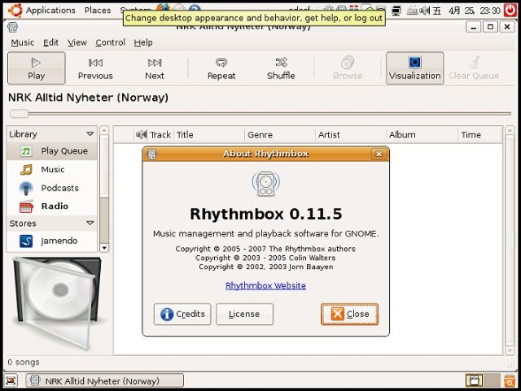This screenshot has height=391, width=521.
Task: Open the trash icon in bottom panel
Action: tap(510, 380)
